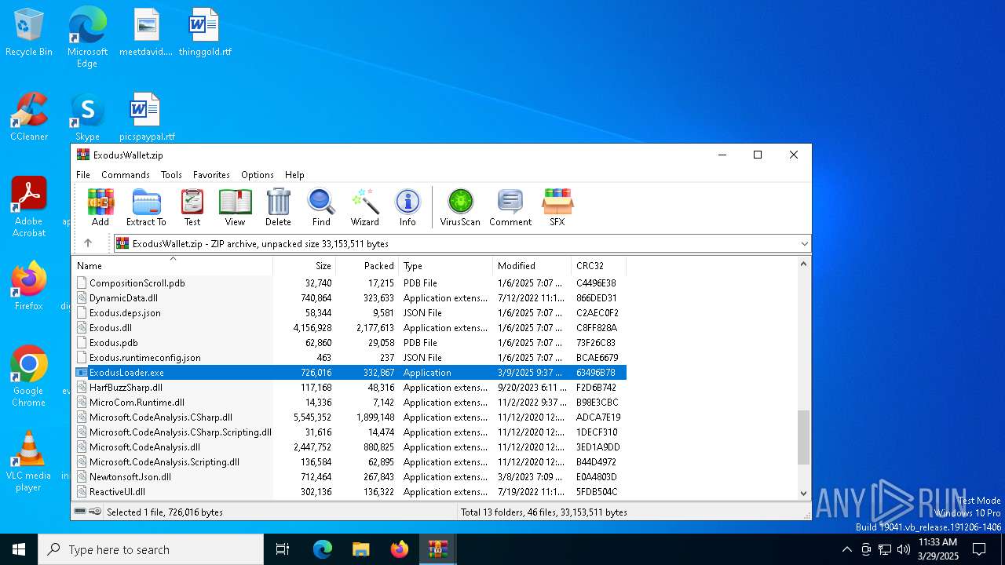The image size is (1005, 565).
Task: Click the Add toolbar icon
Action: [x=100, y=207]
